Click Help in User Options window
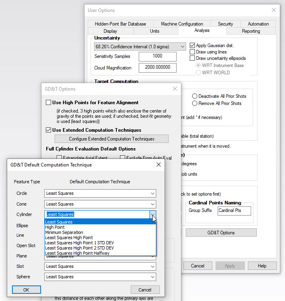Viewport: 285px width, 301px height. coord(262,266)
